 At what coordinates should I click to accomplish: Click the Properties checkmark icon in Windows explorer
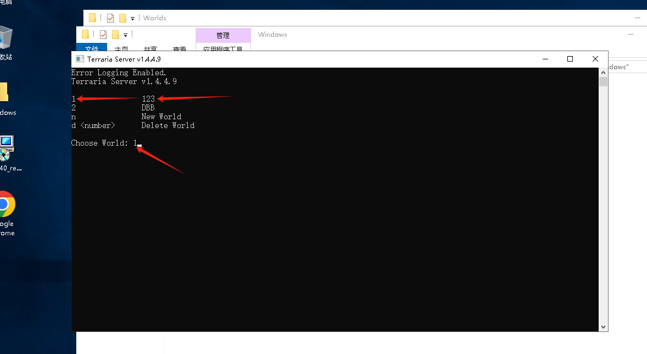tap(103, 35)
